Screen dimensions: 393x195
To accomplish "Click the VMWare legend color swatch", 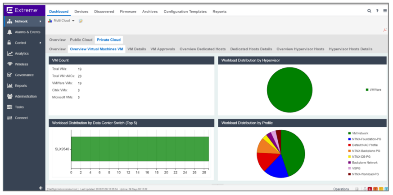I will (x=367, y=89).
